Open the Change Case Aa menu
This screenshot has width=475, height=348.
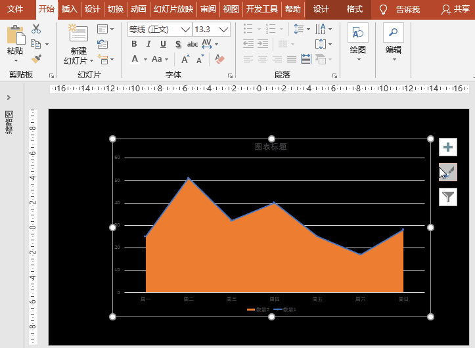160,59
